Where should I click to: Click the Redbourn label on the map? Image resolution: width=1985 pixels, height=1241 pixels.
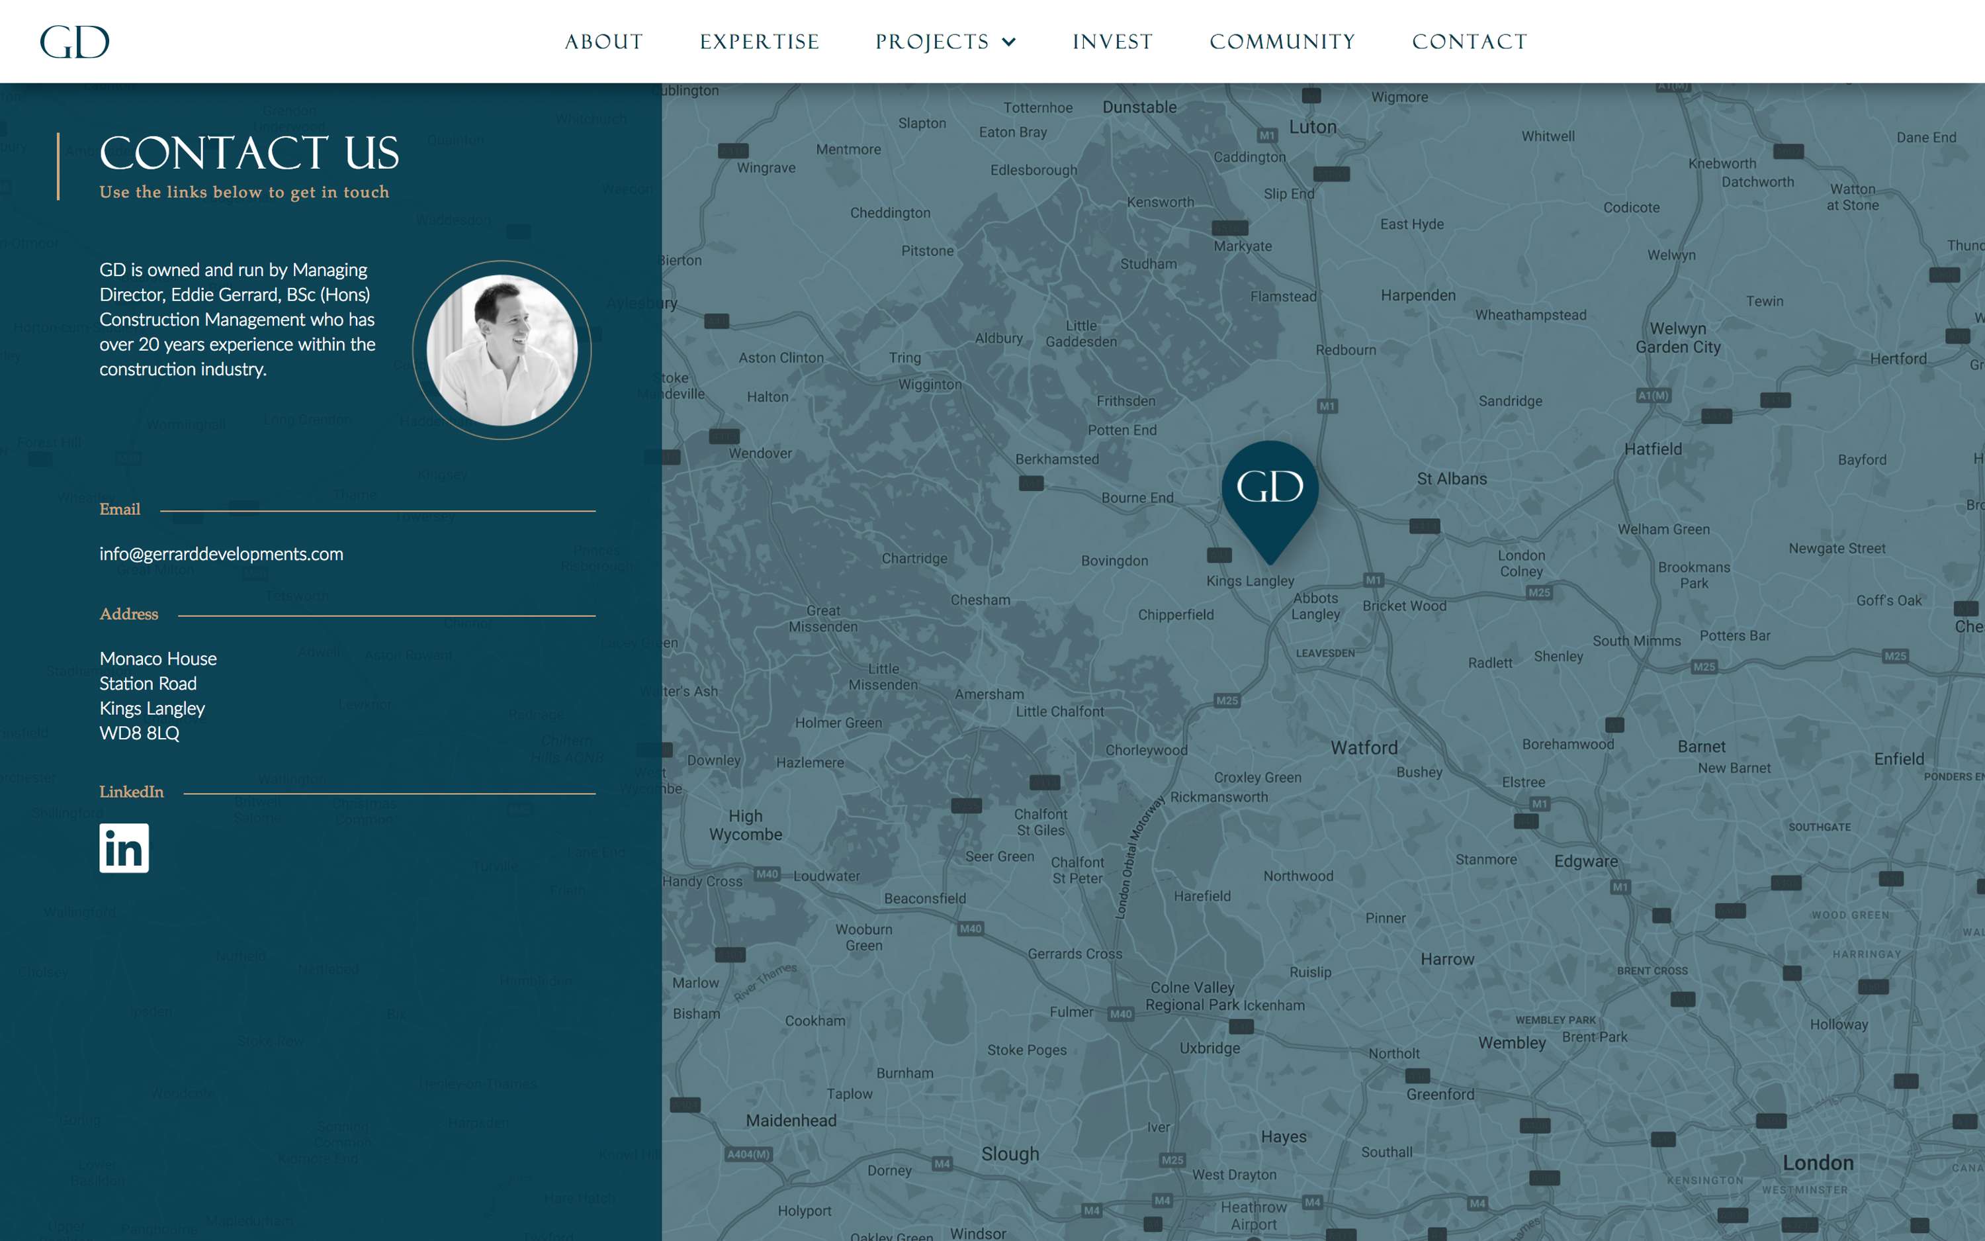click(x=1346, y=349)
